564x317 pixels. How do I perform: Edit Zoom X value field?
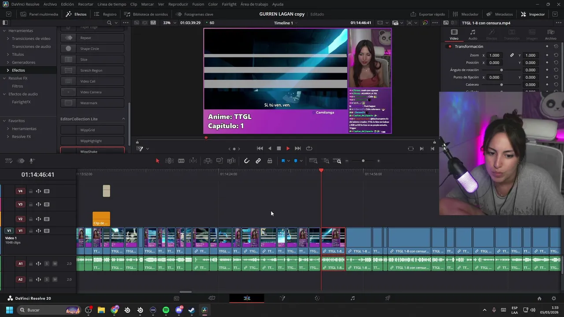(494, 55)
